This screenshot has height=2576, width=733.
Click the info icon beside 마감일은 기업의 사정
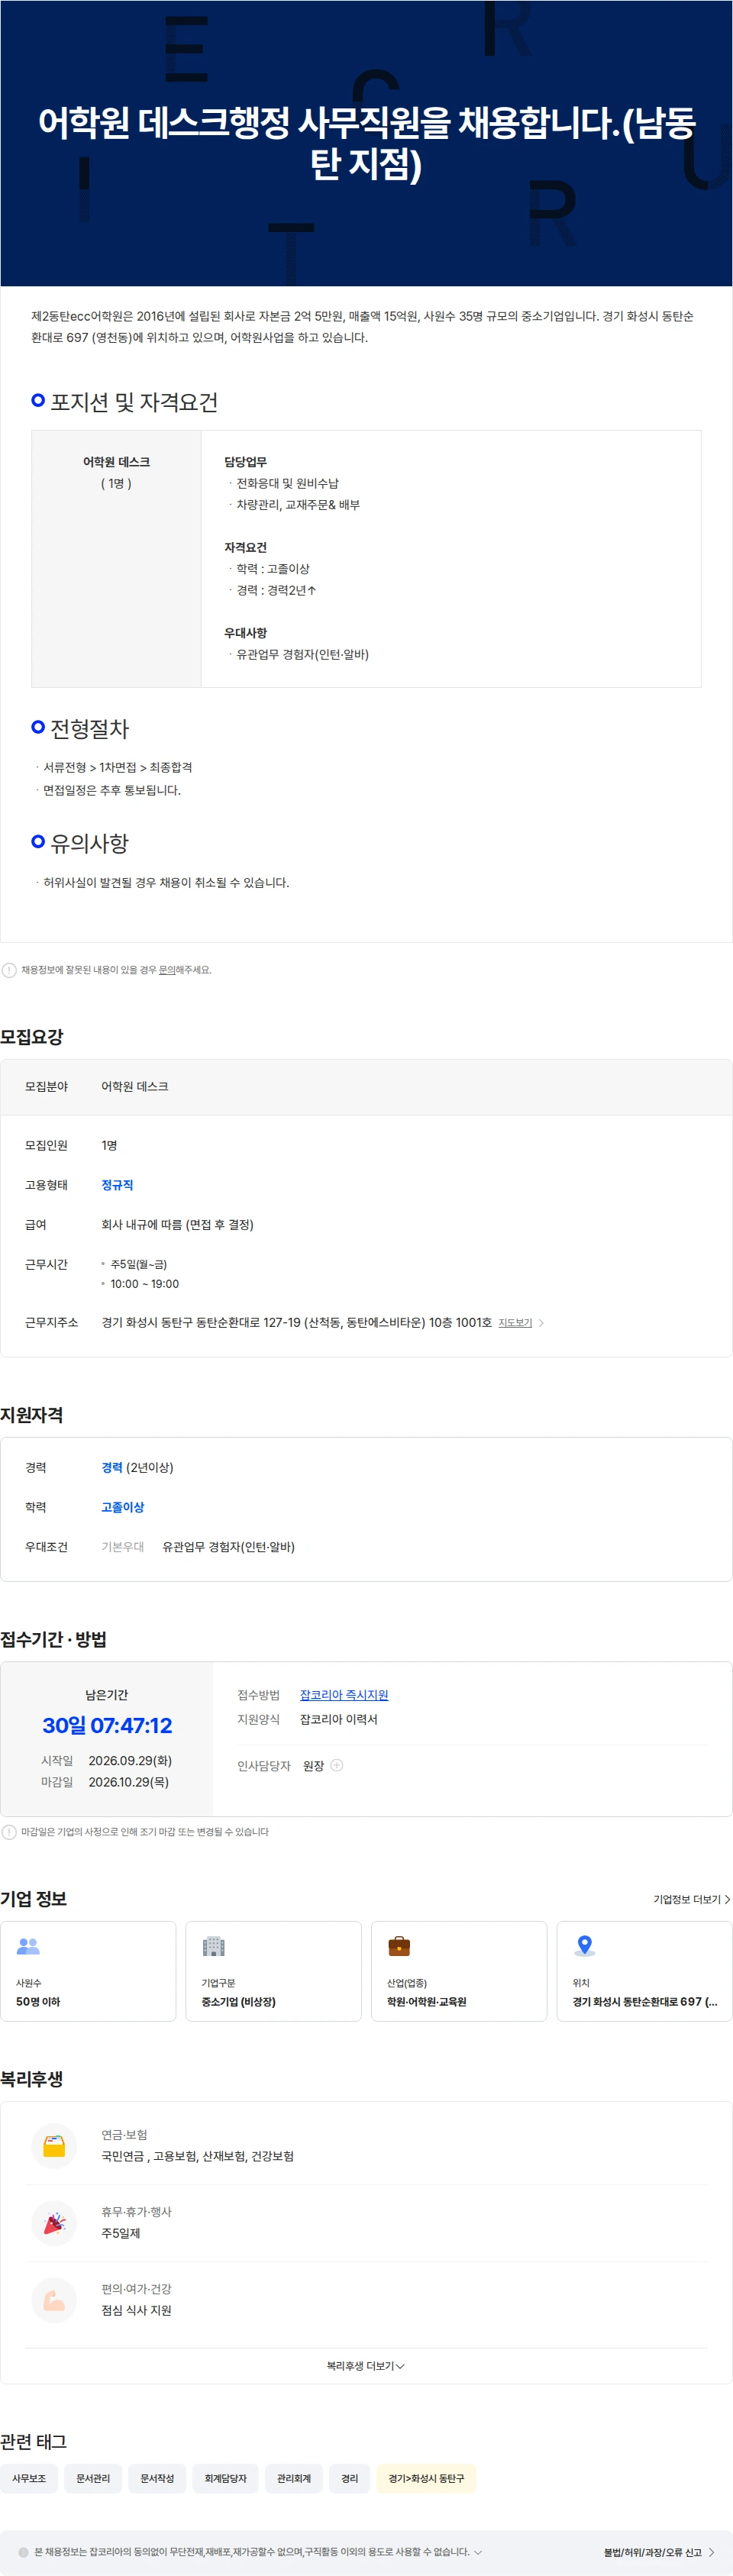[x=9, y=1832]
